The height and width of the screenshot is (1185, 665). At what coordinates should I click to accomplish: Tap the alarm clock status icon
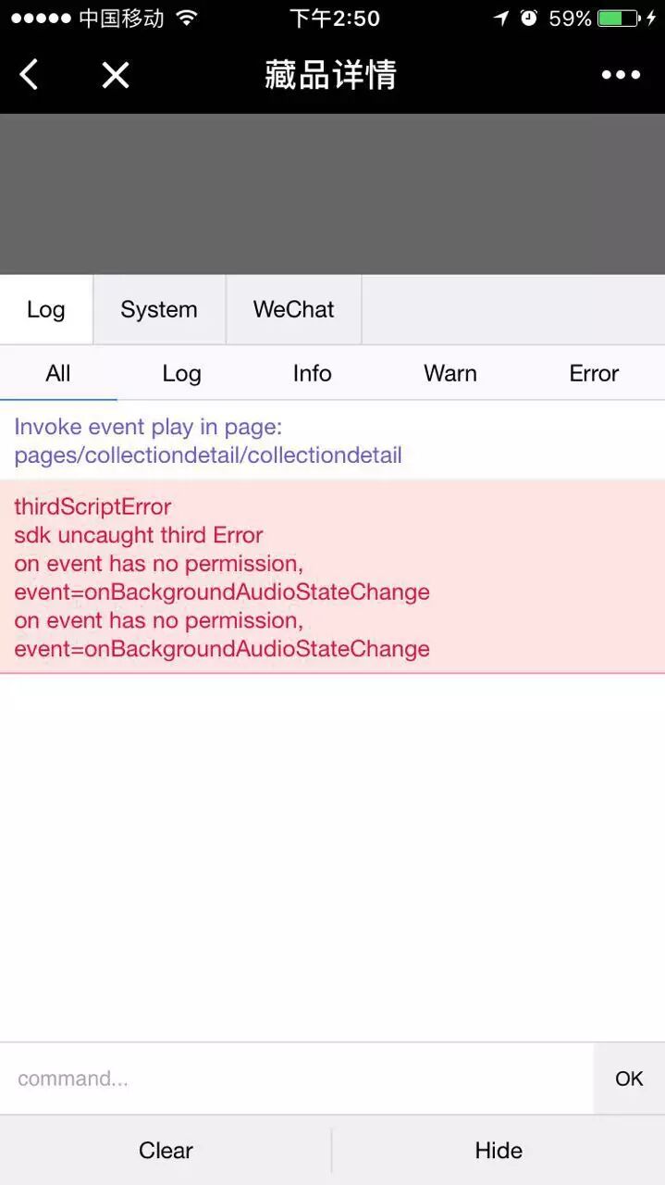pyautogui.click(x=529, y=19)
